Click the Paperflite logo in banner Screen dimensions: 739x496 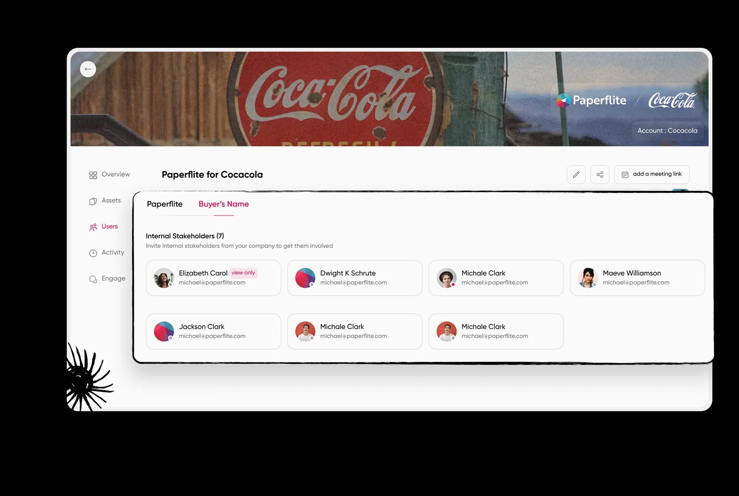[x=591, y=101]
